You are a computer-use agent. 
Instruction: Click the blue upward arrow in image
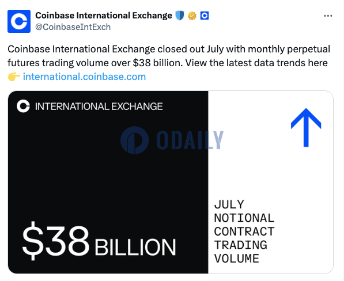coord(306,127)
